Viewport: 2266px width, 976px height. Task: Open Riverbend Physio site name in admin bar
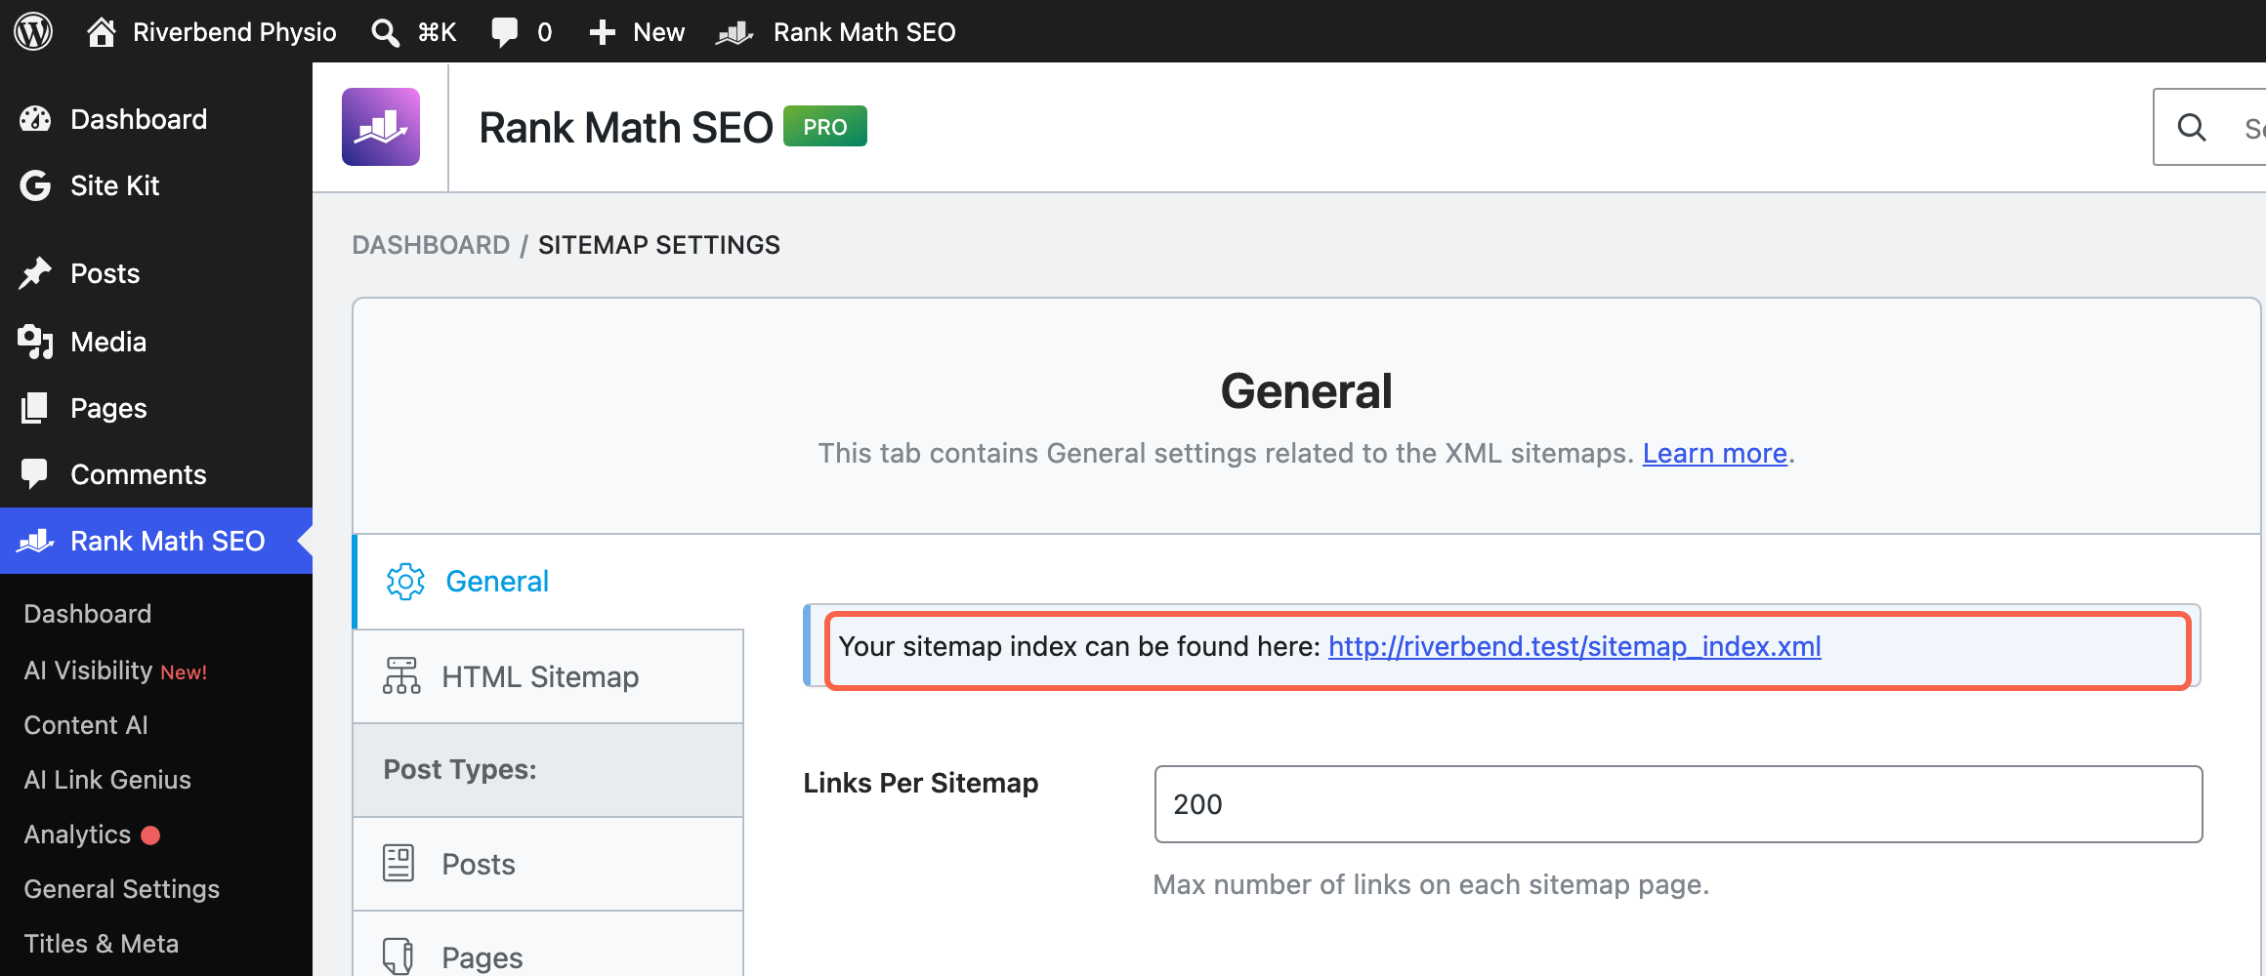(x=234, y=32)
